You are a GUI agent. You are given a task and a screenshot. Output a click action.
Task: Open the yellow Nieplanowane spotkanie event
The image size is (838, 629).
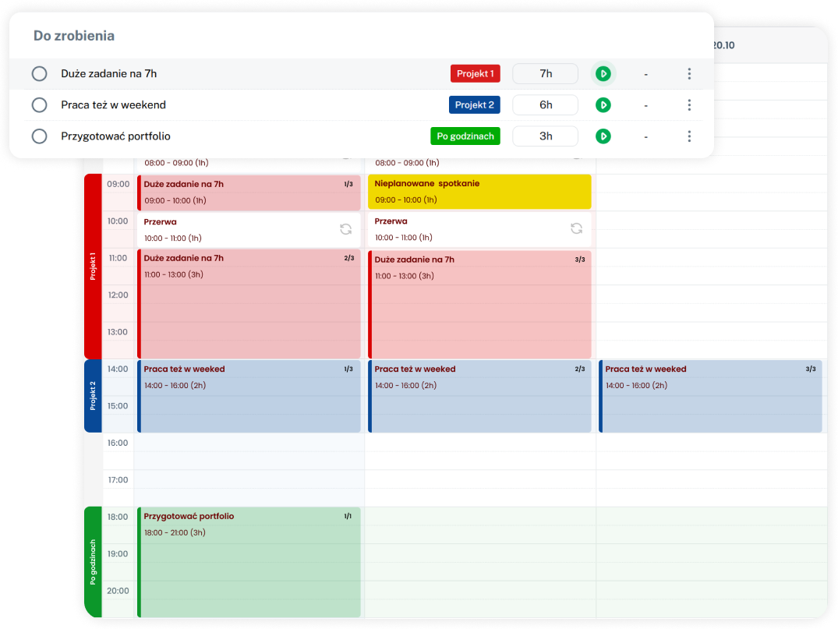pyautogui.click(x=479, y=192)
